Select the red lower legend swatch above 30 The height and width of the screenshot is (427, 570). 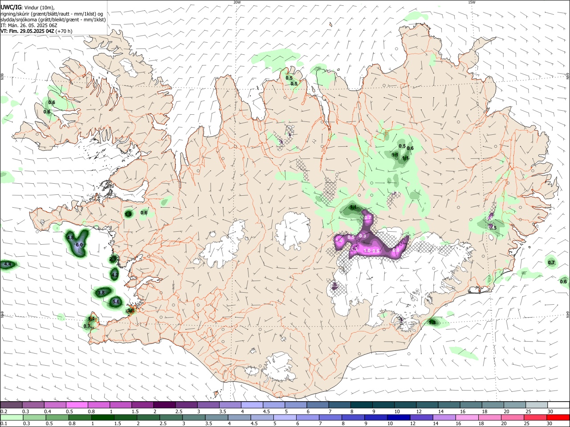click(558, 417)
